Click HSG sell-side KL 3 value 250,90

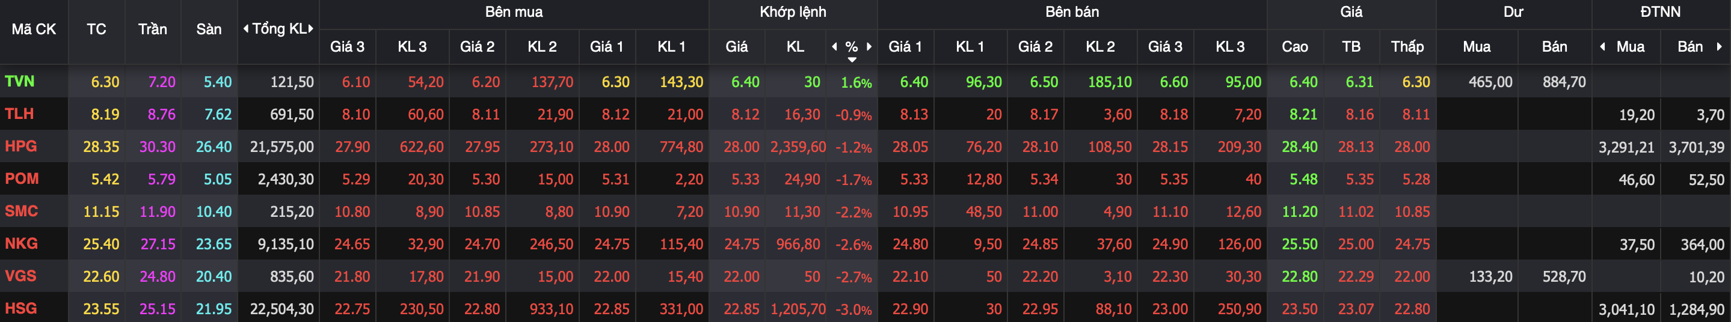[x=1239, y=309]
